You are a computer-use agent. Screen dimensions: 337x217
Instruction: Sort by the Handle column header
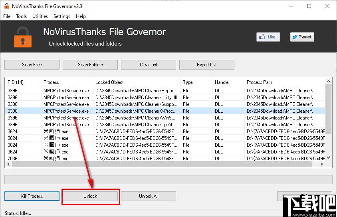click(x=228, y=82)
